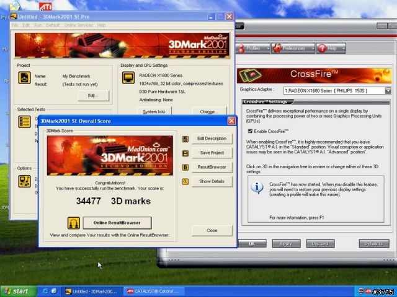Screen dimensions: 397x297
Task: Click the ResultBrowser button
Action: coord(212,167)
